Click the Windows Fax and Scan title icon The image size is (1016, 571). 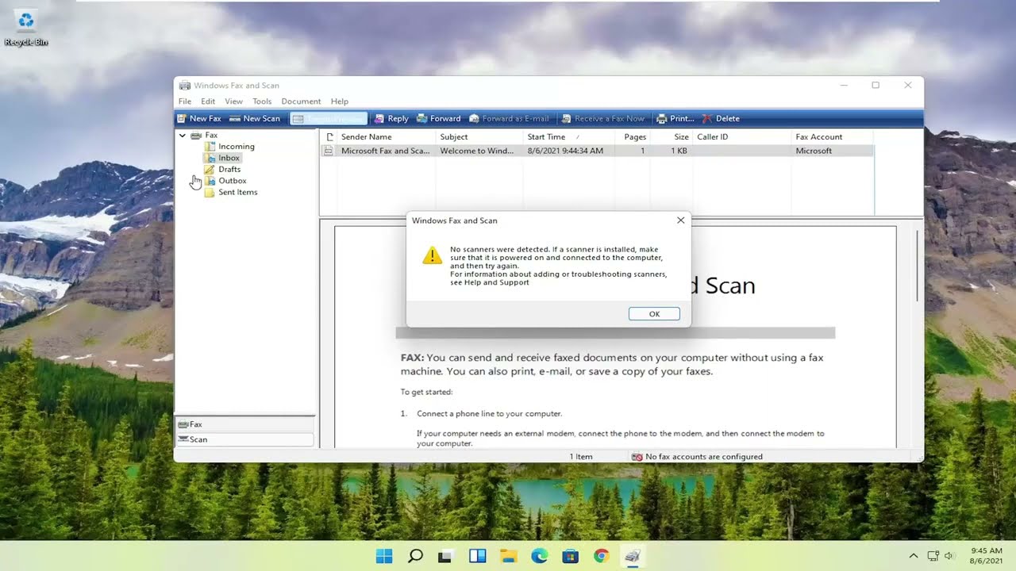click(x=184, y=86)
